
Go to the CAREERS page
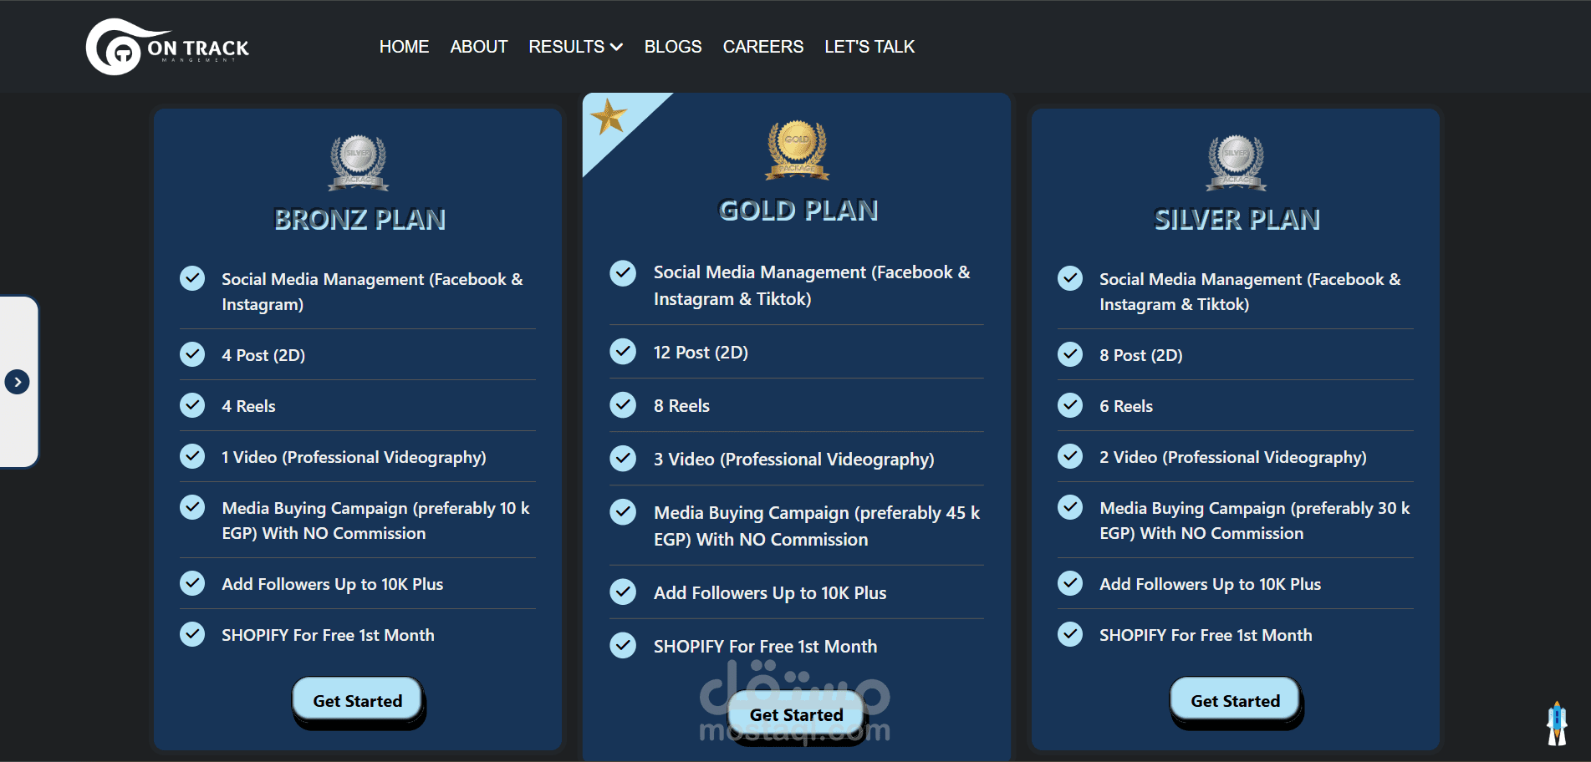(762, 47)
